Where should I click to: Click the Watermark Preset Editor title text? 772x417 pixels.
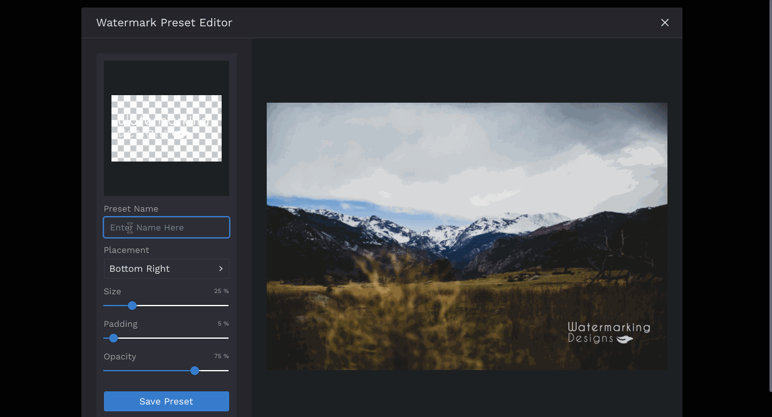coord(164,23)
